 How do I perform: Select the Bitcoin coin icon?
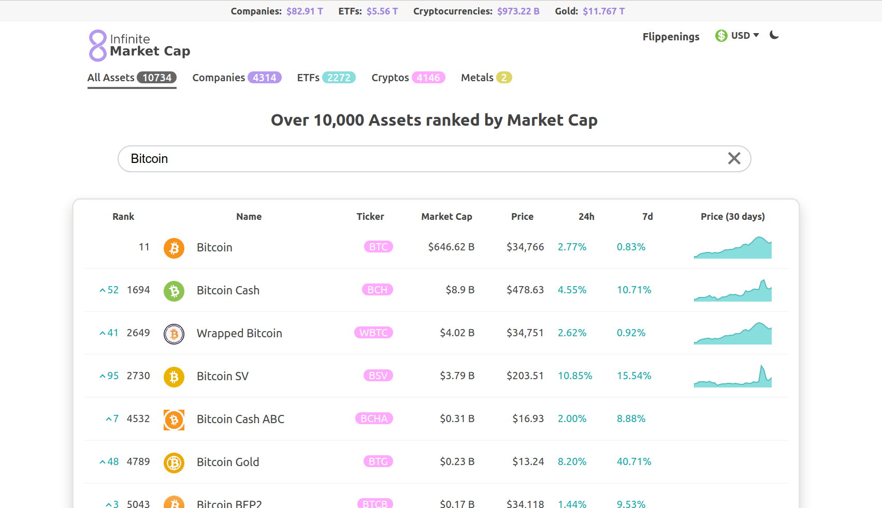coord(173,248)
